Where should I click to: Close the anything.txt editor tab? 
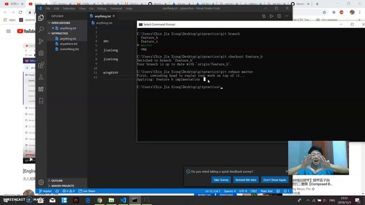point(114,16)
